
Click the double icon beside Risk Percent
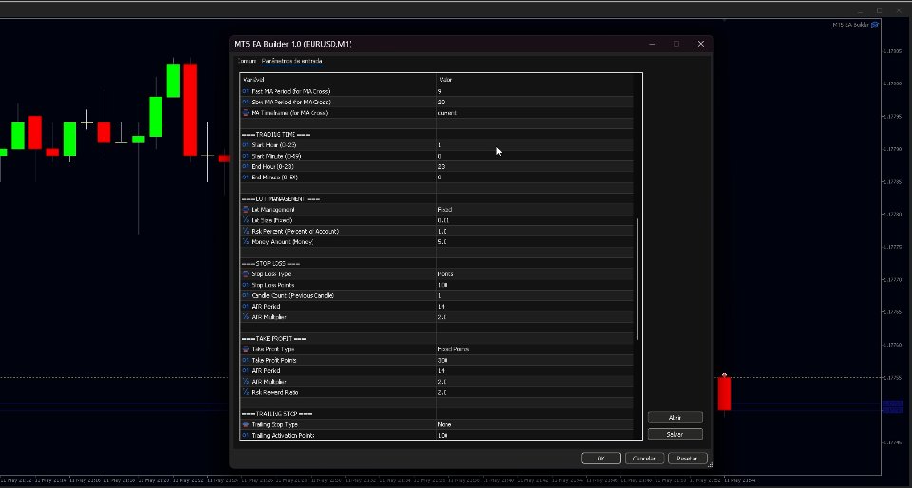click(245, 232)
